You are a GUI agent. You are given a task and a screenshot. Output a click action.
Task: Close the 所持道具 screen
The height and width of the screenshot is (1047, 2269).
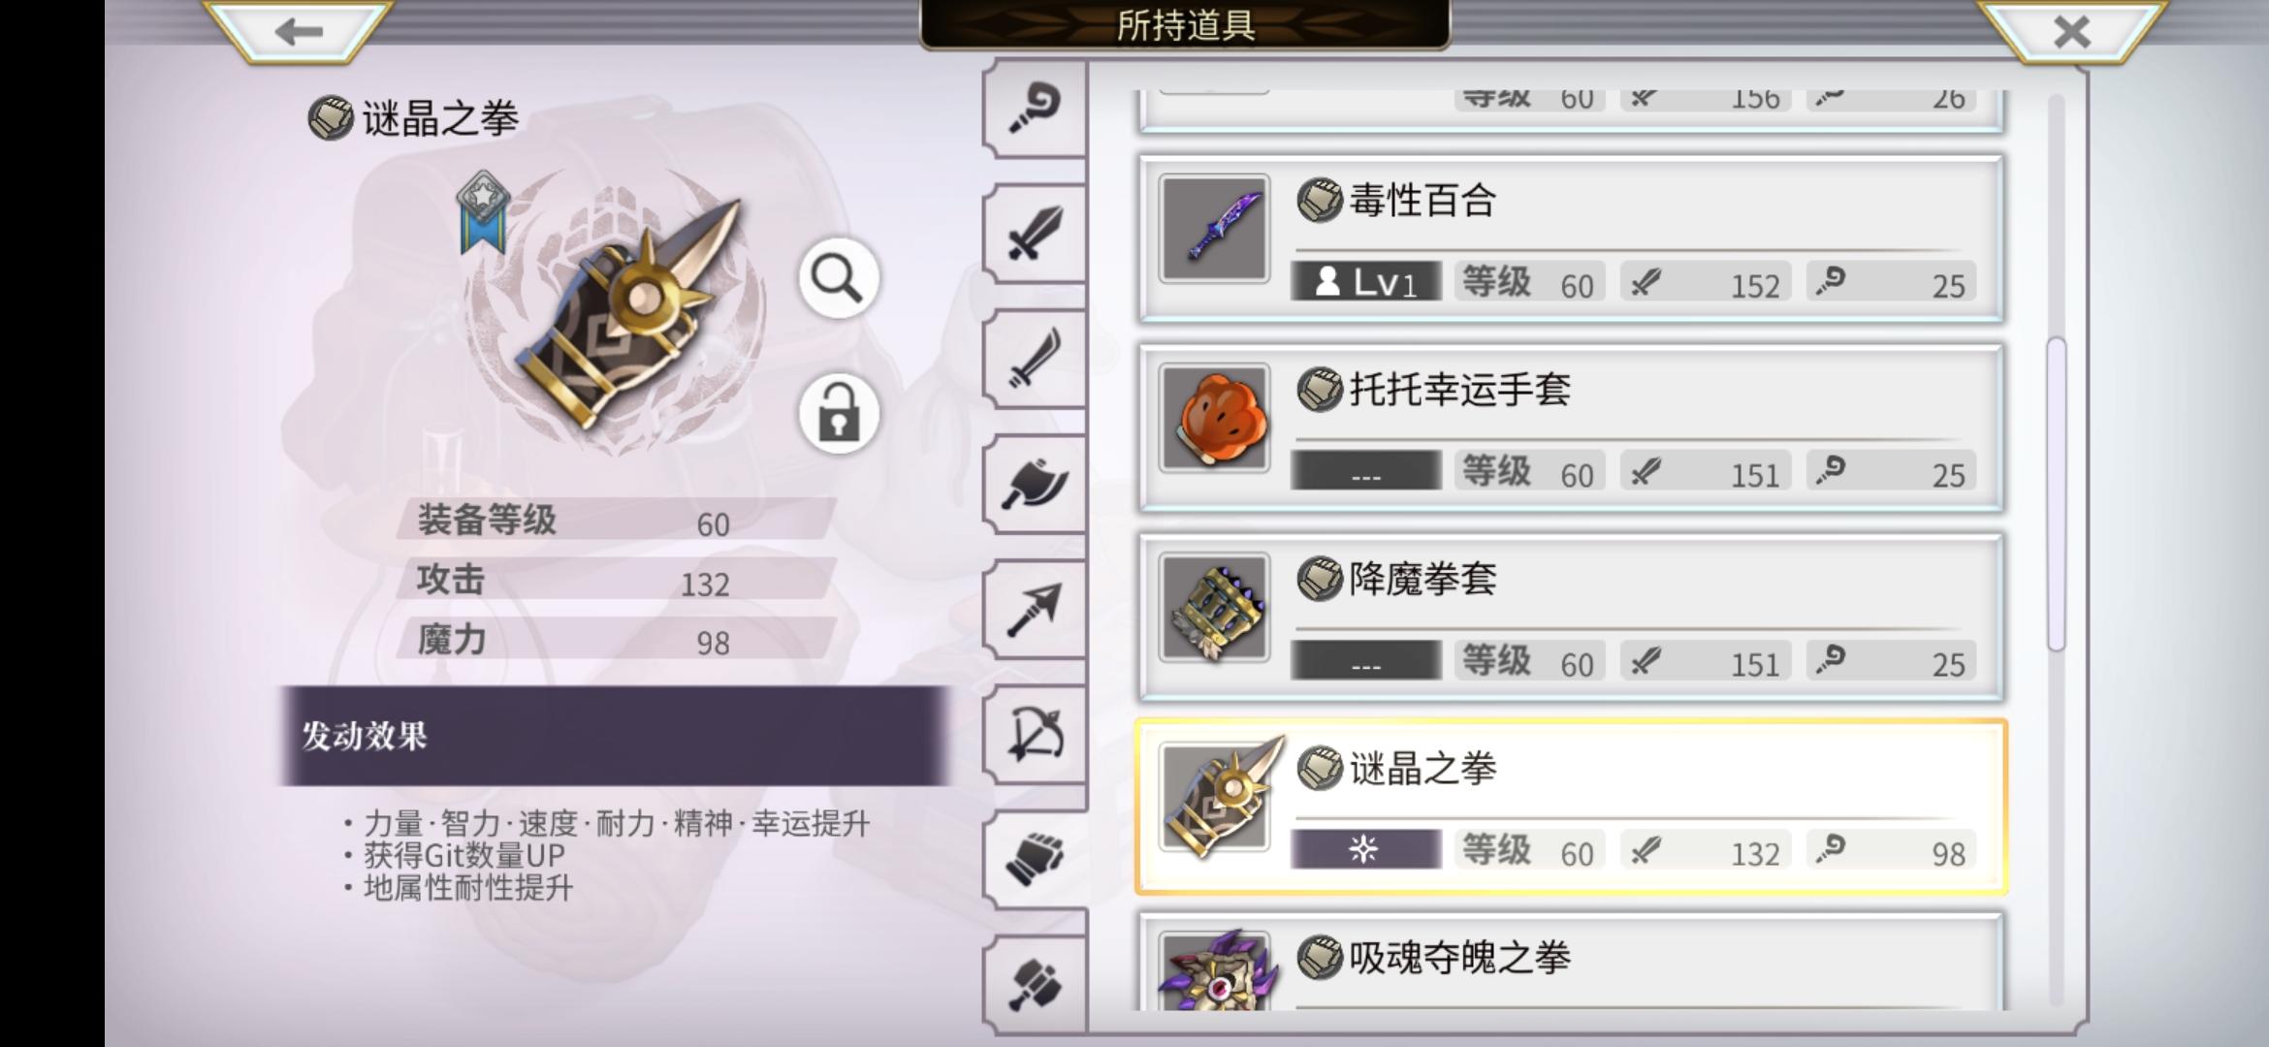tap(2071, 31)
